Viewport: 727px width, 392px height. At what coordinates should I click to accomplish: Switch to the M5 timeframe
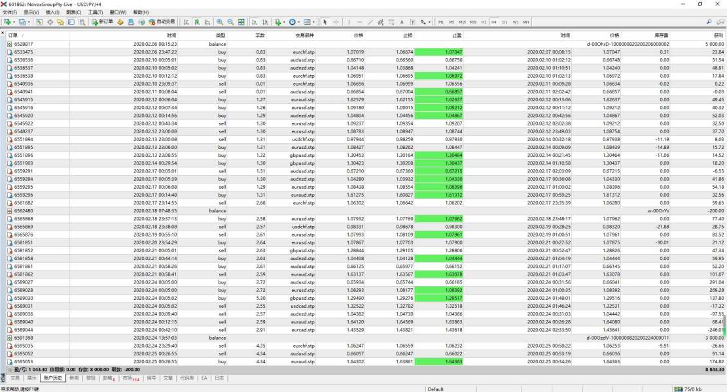click(x=452, y=22)
